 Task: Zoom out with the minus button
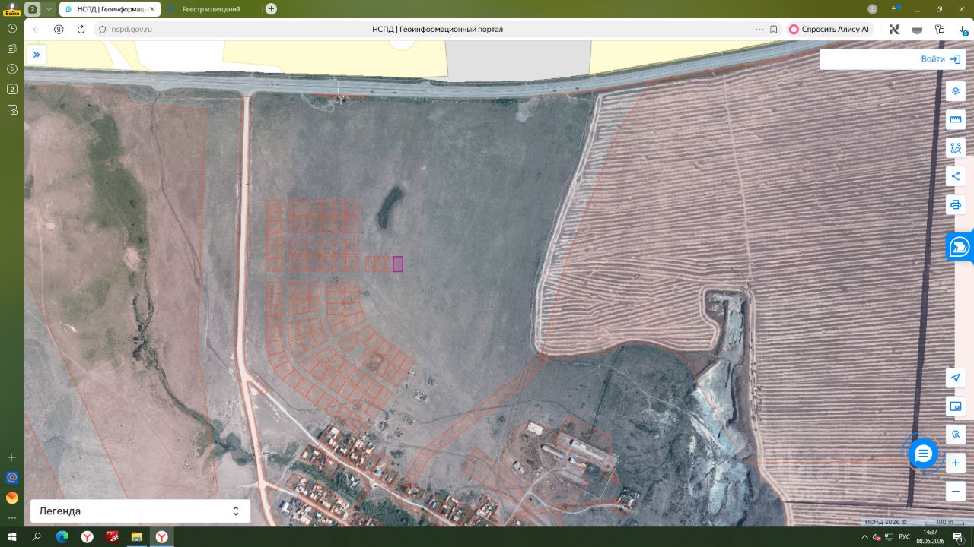[x=956, y=492]
